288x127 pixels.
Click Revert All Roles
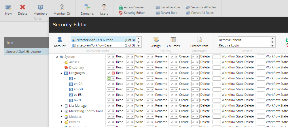[200, 13]
